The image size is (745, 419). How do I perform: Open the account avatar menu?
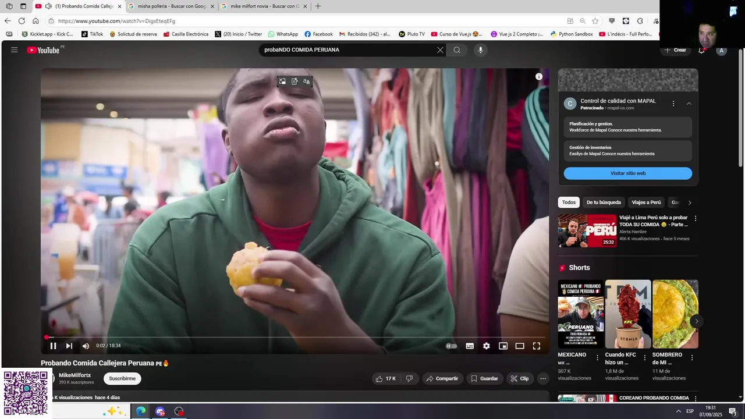721,51
